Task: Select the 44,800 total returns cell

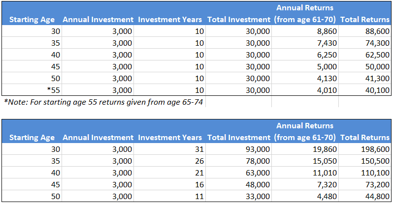Action: [364, 196]
